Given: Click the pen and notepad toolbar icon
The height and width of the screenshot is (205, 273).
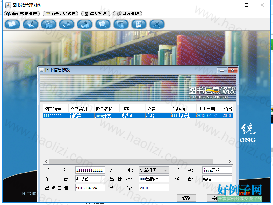Looking at the screenshot, I should [x=30, y=24].
